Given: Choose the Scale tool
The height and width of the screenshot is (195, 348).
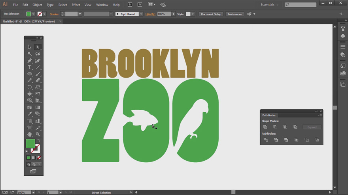Looking at the screenshot, I should pos(38,87).
